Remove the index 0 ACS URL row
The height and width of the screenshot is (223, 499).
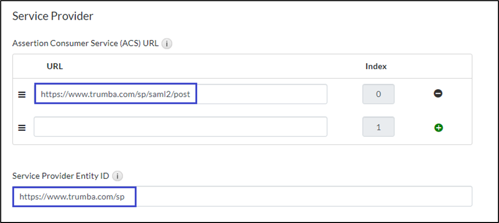(x=438, y=94)
